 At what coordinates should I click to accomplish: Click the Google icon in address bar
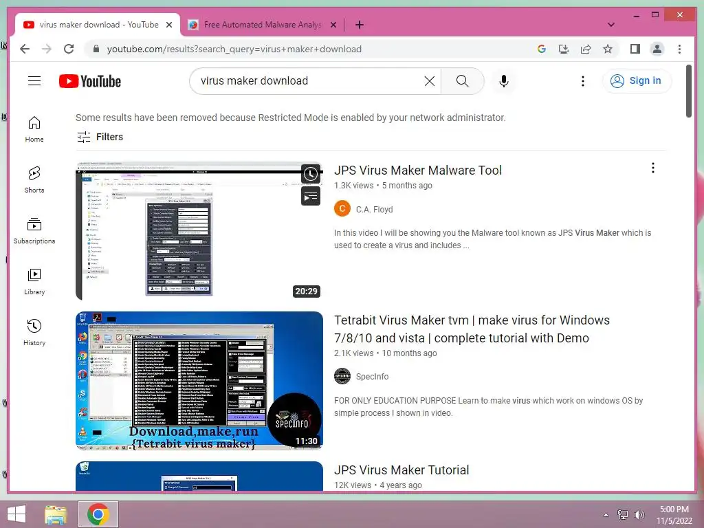coord(542,49)
